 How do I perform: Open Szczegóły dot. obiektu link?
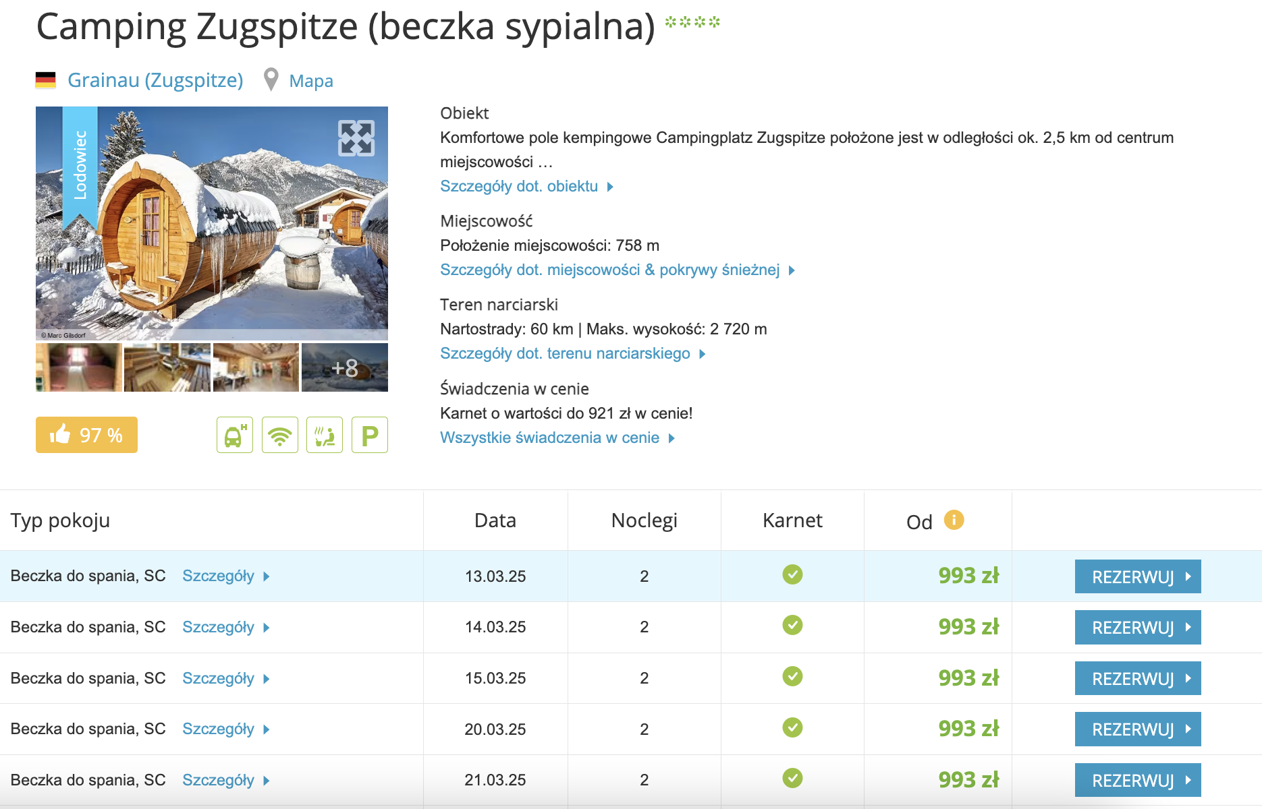[526, 186]
